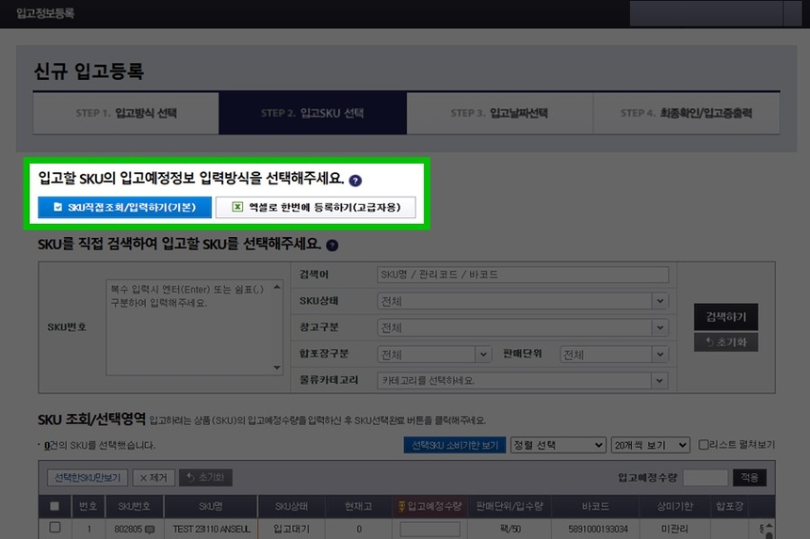
Task: Click the 상미기한 column header
Action: [674, 506]
